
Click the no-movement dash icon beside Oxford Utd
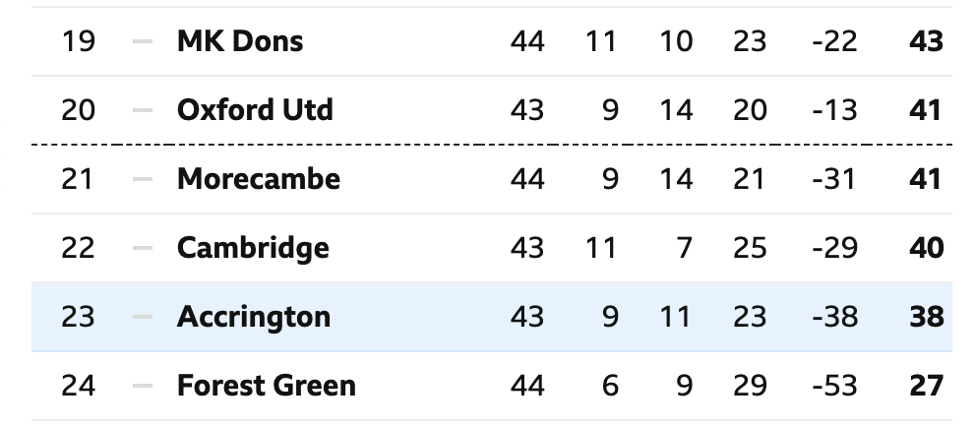(x=143, y=110)
